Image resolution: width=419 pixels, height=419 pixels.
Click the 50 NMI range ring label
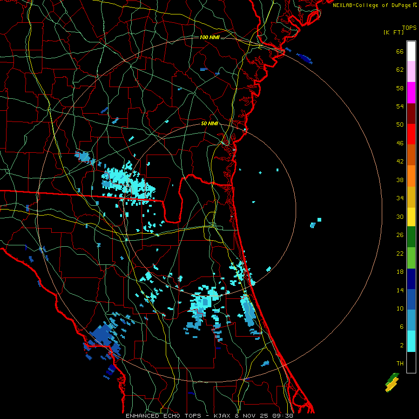[209, 123]
